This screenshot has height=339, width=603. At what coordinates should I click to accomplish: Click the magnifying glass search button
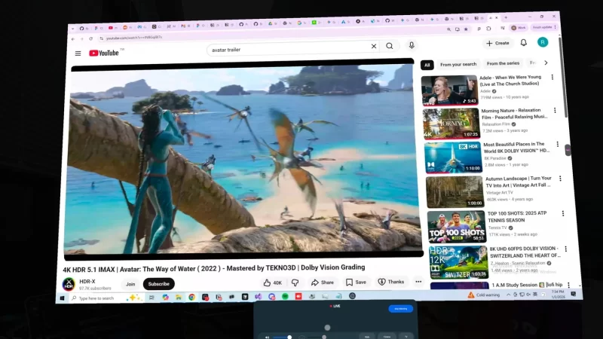[390, 46]
